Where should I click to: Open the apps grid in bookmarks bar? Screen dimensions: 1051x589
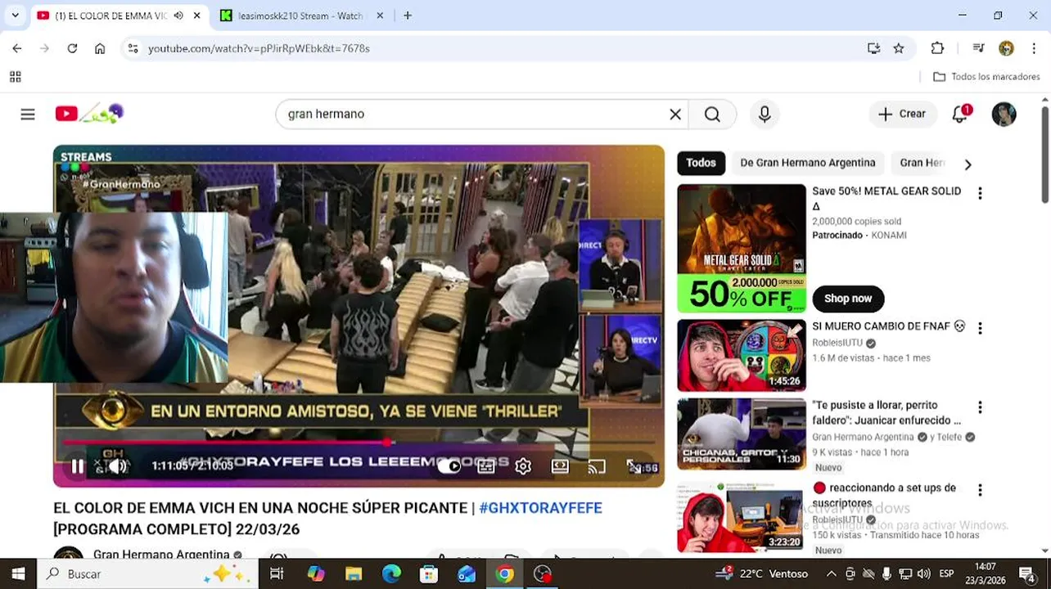click(x=15, y=77)
